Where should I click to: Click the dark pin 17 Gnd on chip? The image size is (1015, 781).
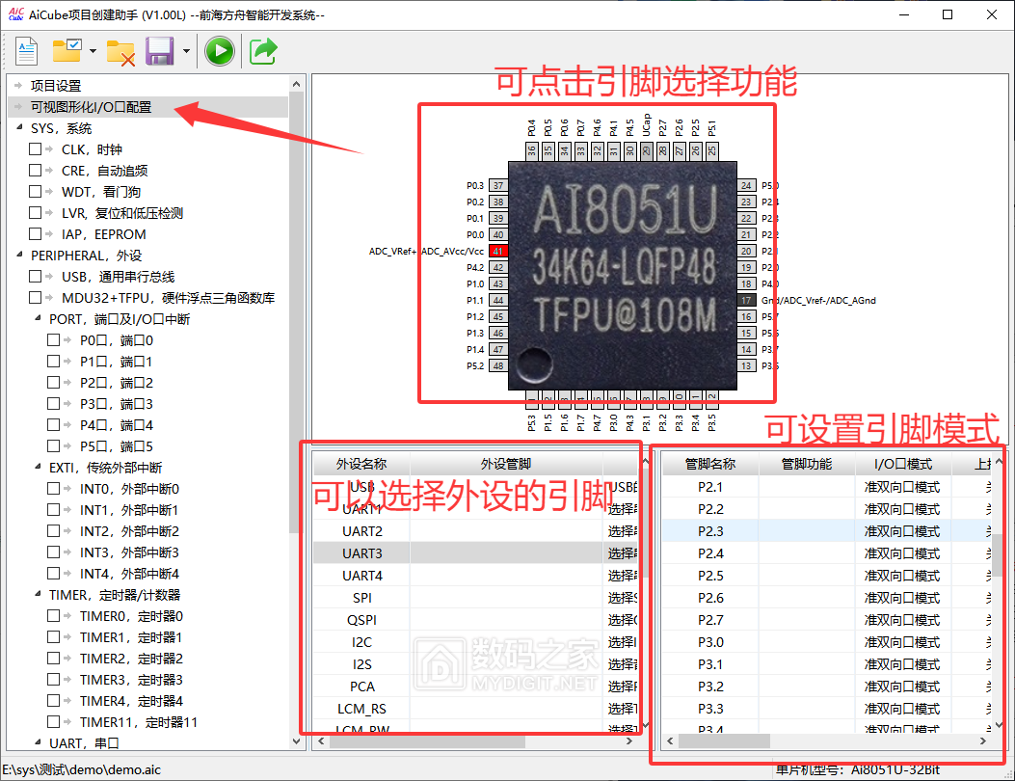pyautogui.click(x=746, y=300)
